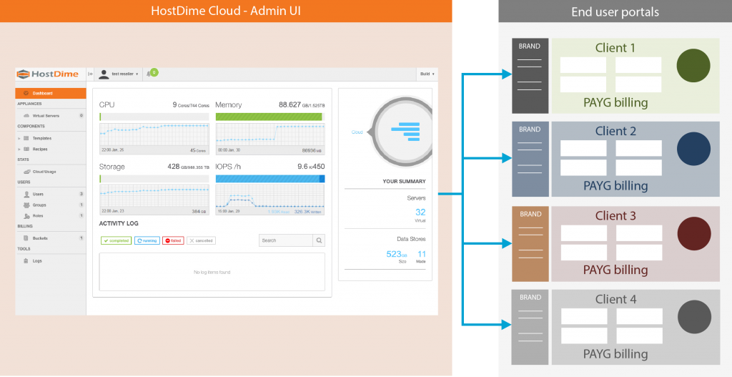Click the Users count badge 3

[x=81, y=194]
